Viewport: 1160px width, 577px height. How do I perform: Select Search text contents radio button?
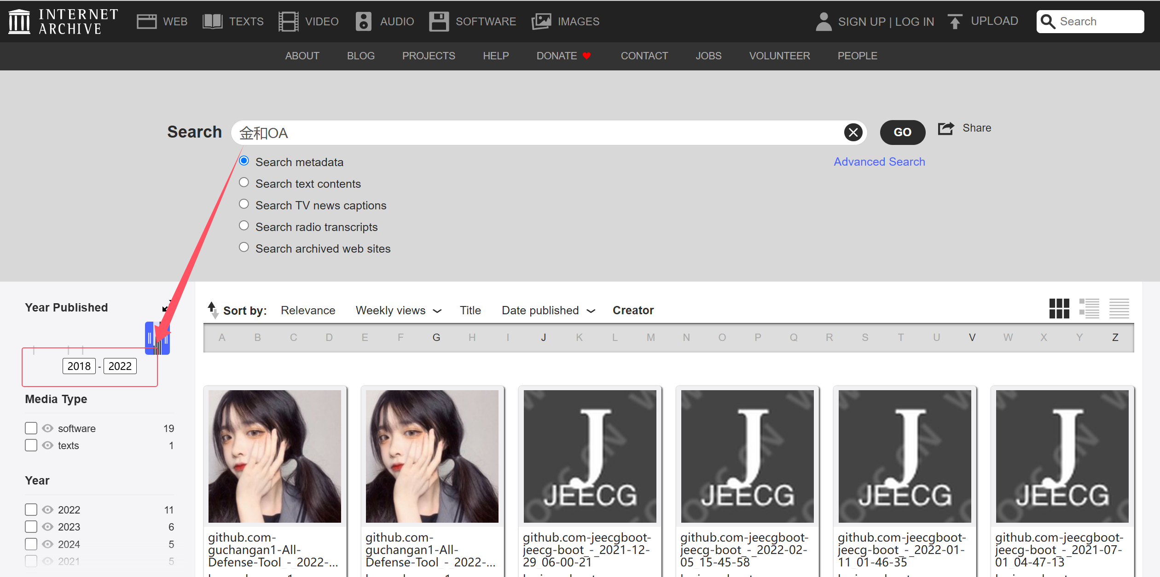[x=244, y=183]
